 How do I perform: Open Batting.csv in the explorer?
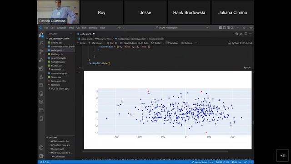(x=56, y=42)
